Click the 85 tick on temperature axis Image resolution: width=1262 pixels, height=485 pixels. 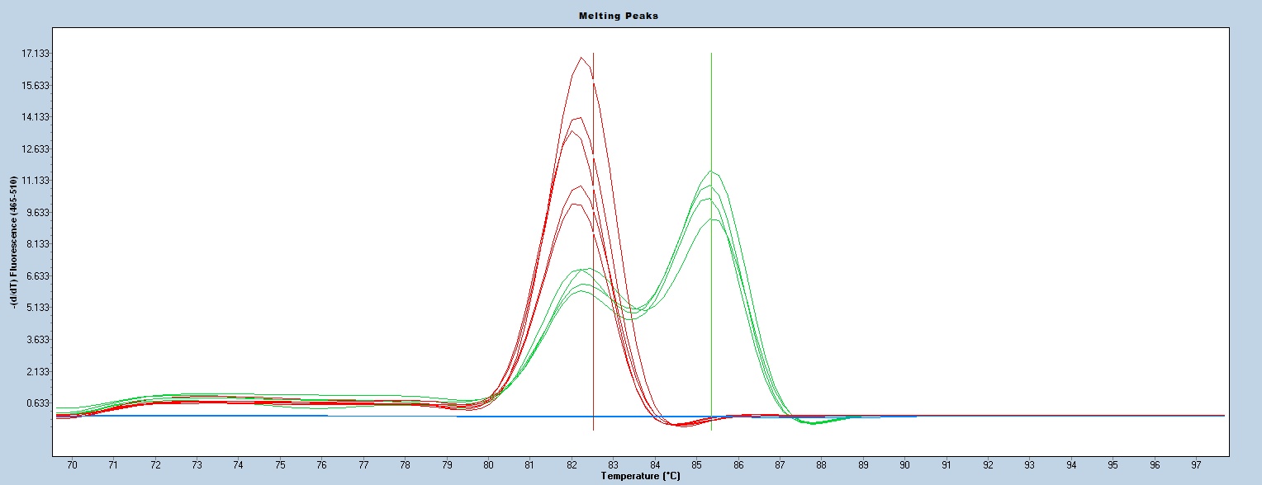(696, 465)
